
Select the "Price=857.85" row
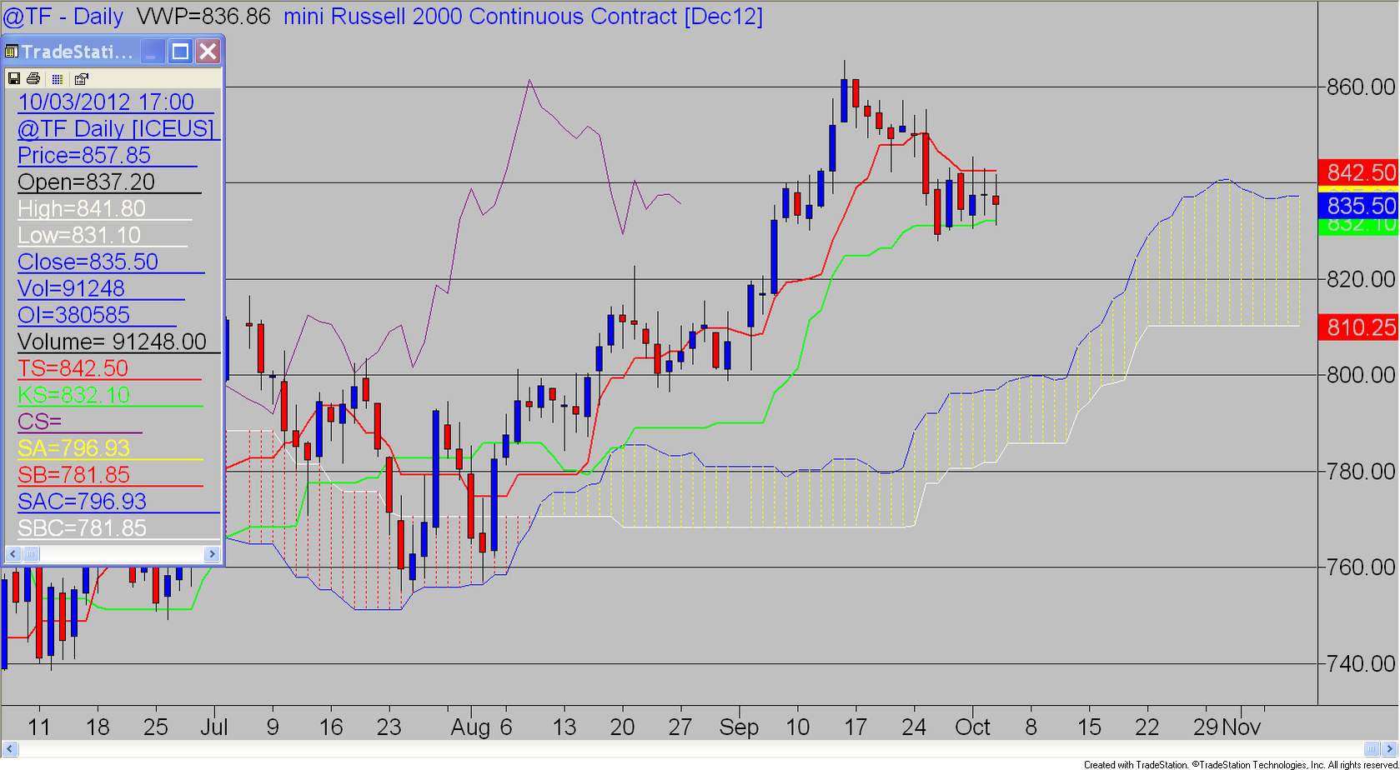point(107,155)
